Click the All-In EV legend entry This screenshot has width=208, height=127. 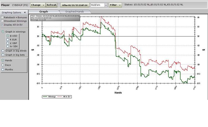coord(64,97)
